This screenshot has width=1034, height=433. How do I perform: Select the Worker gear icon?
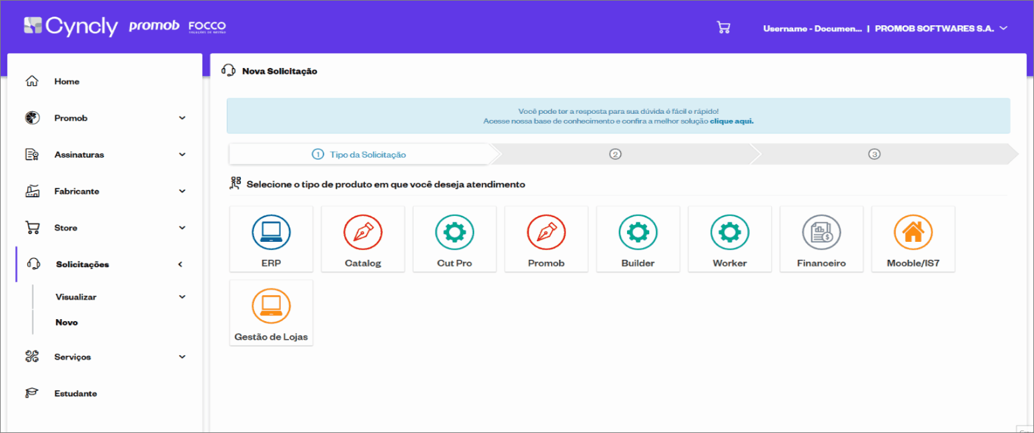730,232
